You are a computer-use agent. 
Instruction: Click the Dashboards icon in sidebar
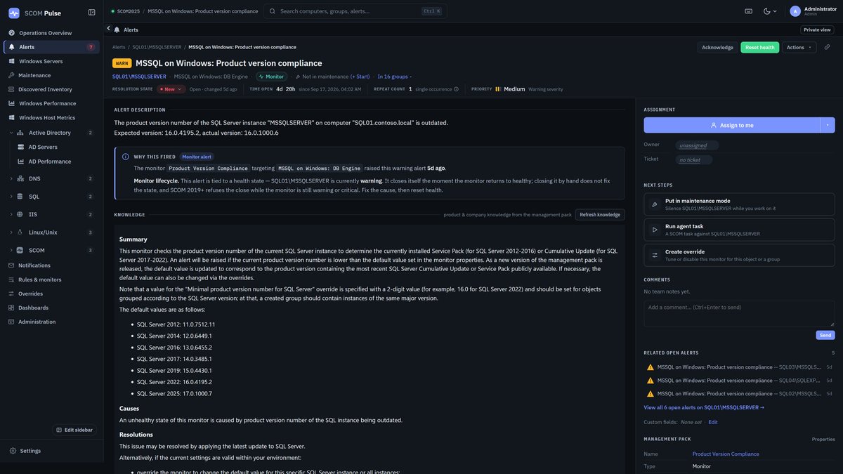tap(12, 308)
